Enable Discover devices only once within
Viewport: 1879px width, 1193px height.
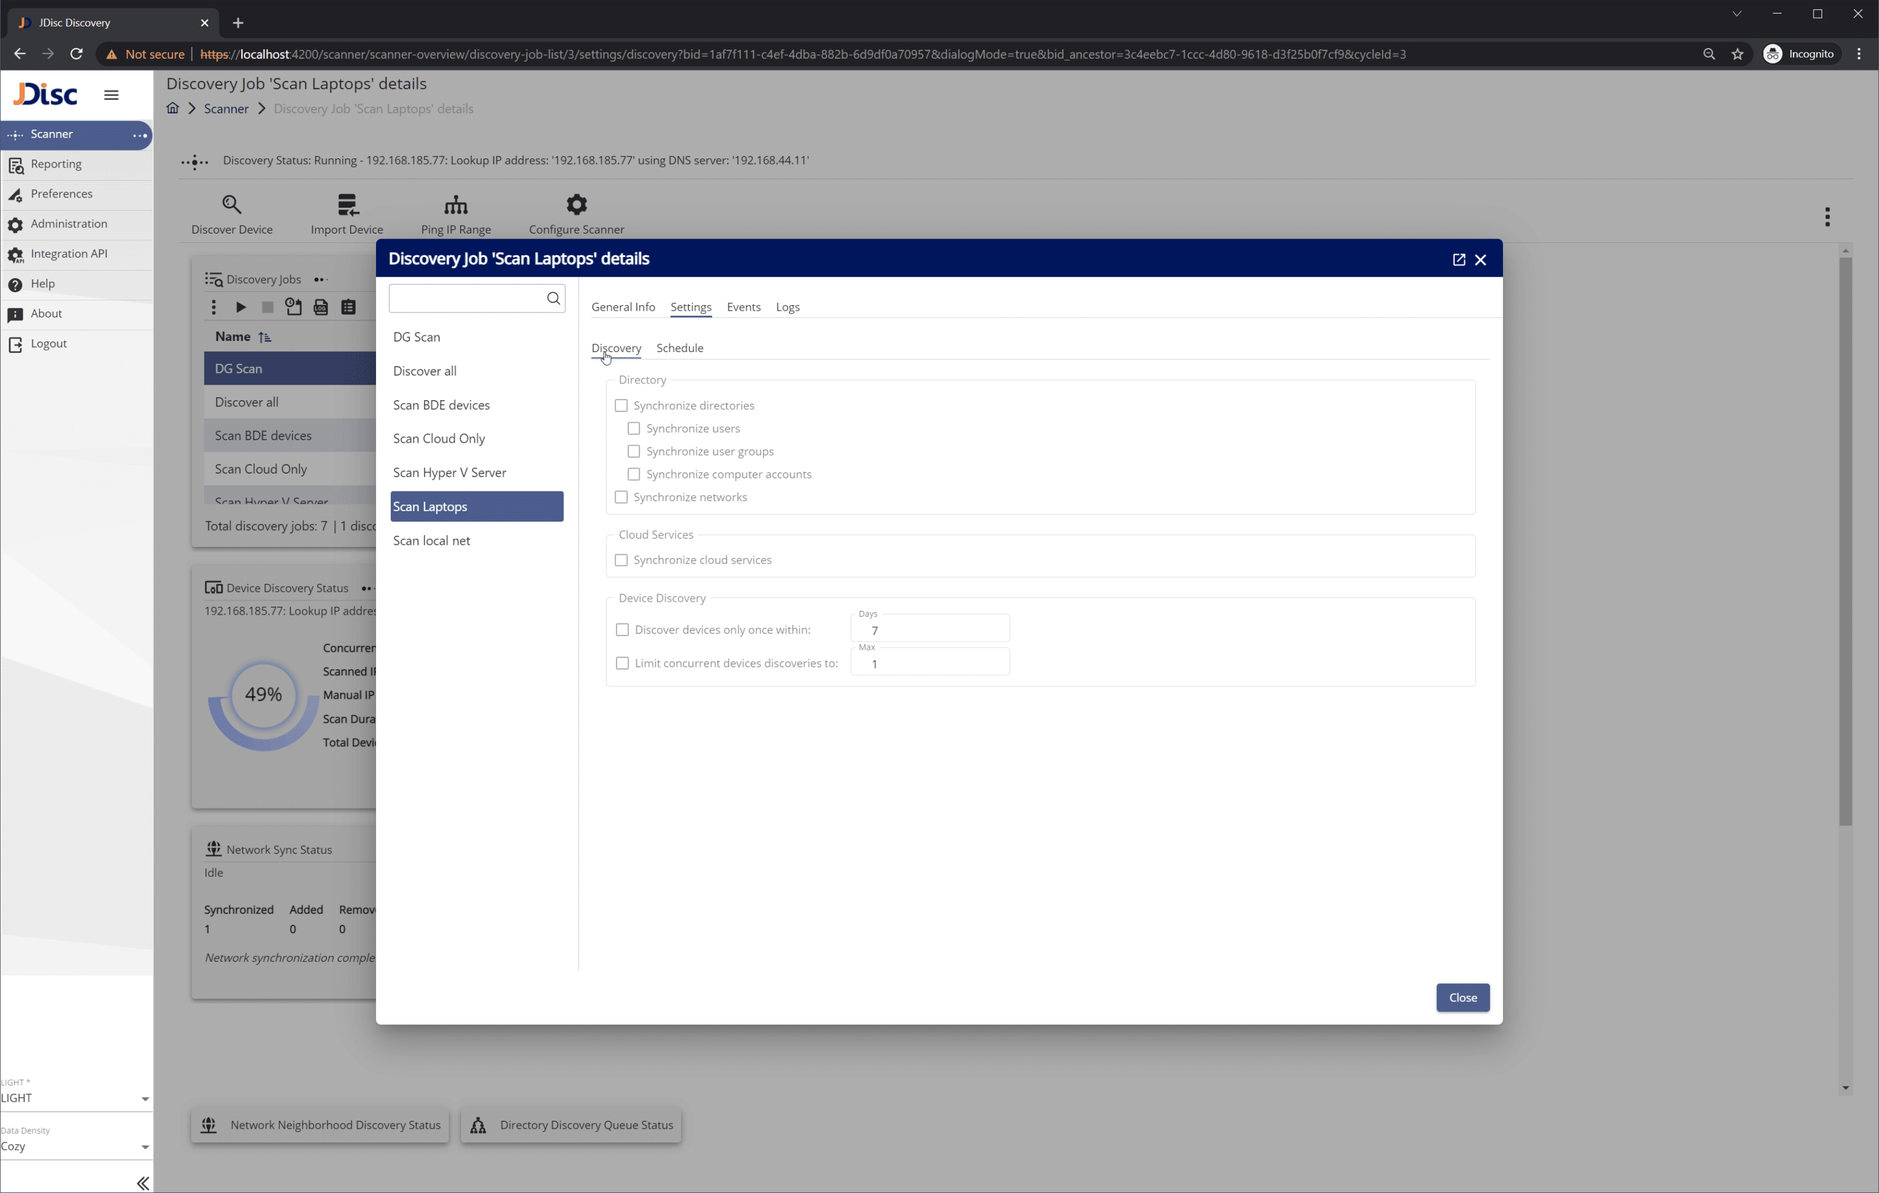pyautogui.click(x=622, y=629)
